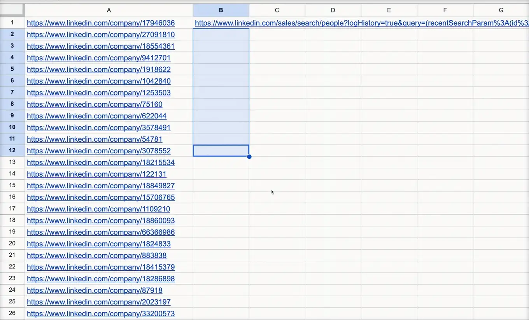Open link linkedin.com/company/15706765
Viewport: 529px width, 320px height.
click(101, 198)
